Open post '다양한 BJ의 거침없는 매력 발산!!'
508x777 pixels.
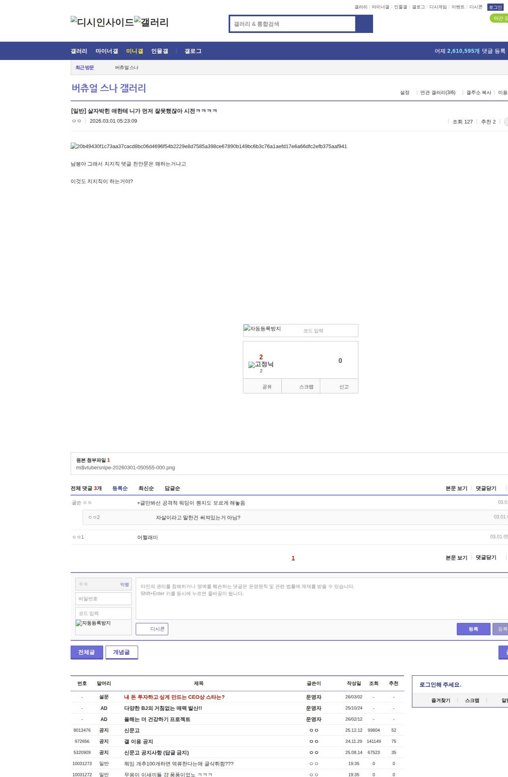coord(163,708)
